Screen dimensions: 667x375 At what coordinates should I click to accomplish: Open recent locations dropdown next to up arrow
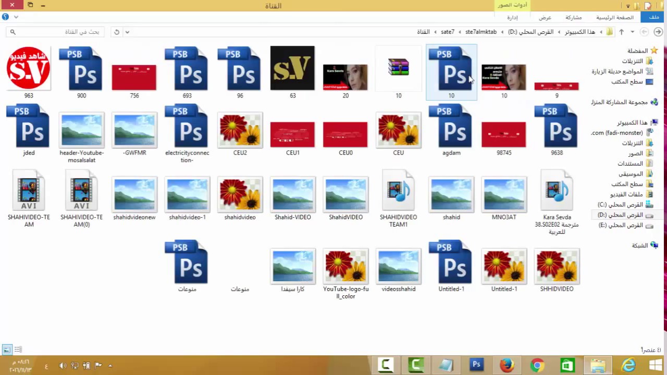click(x=632, y=32)
